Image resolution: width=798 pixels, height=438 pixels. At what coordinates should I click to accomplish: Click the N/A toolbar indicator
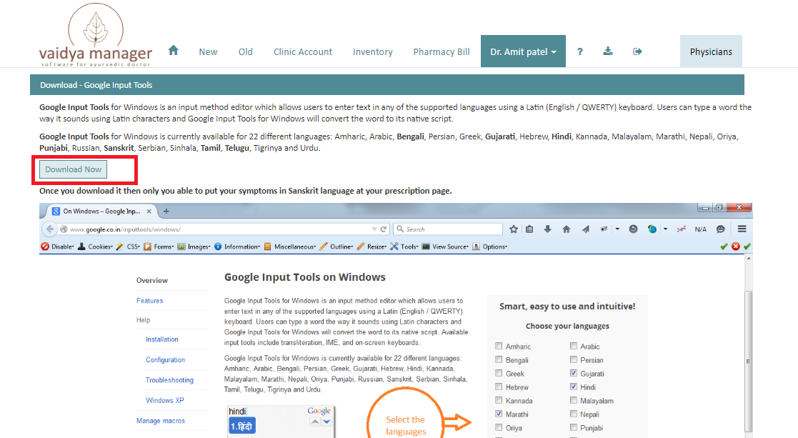(x=700, y=229)
